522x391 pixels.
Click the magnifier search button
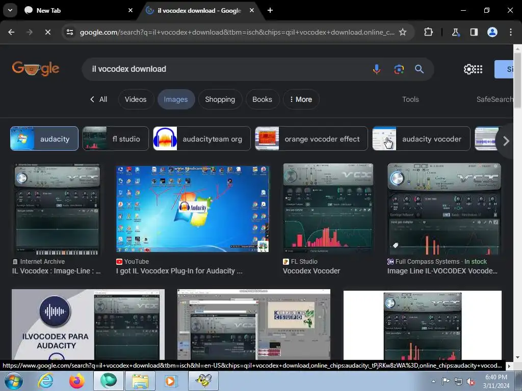(419, 69)
